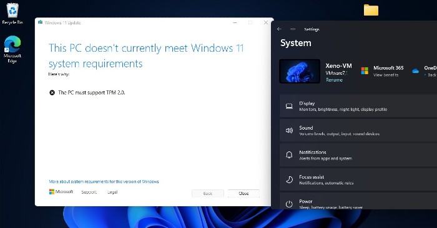Open Power settings row
This screenshot has height=228, width=437.
[358, 202]
